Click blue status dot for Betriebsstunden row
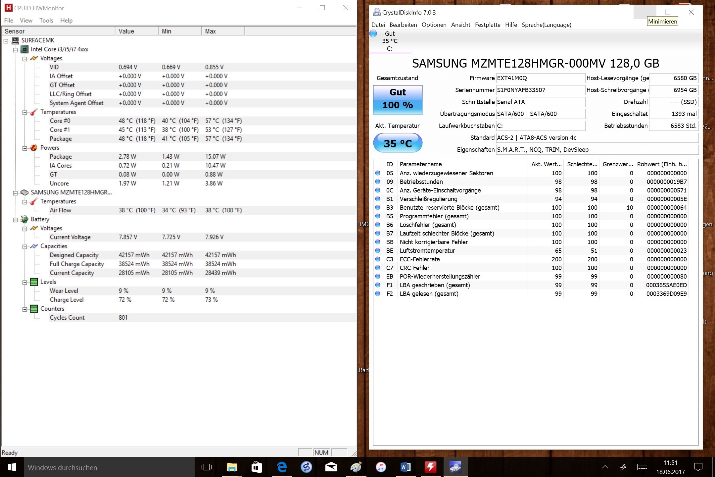Image resolution: width=715 pixels, height=477 pixels. 378,182
